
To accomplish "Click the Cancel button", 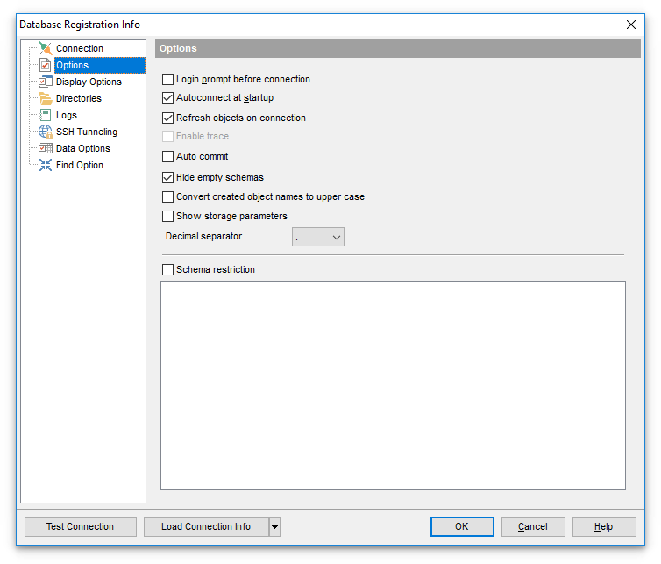I will tap(533, 527).
